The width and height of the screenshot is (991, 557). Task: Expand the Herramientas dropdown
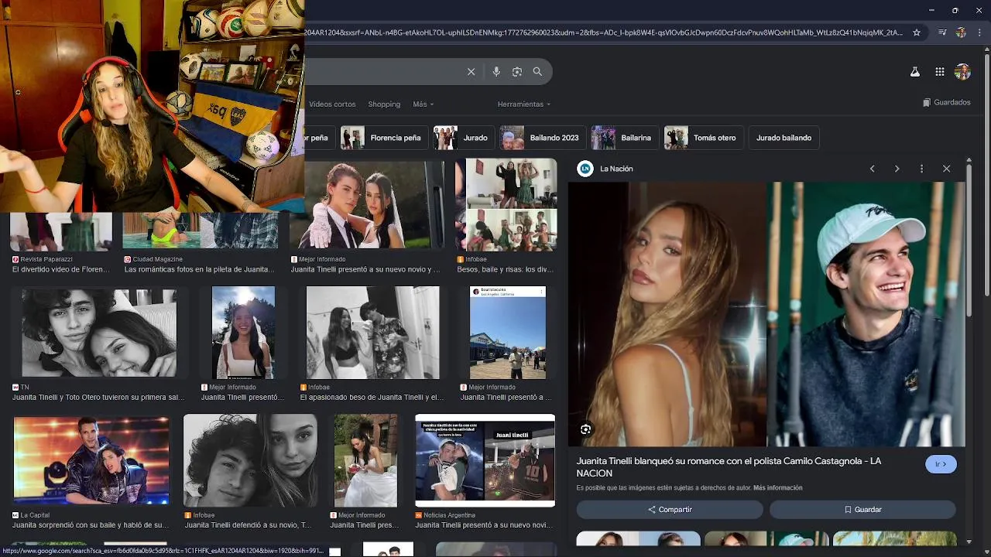click(x=523, y=104)
